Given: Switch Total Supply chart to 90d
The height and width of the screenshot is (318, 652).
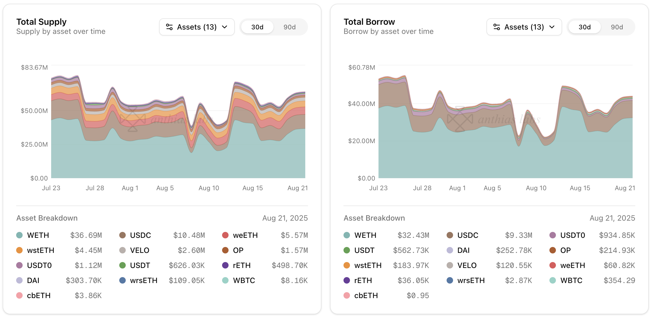Looking at the screenshot, I should 289,27.
